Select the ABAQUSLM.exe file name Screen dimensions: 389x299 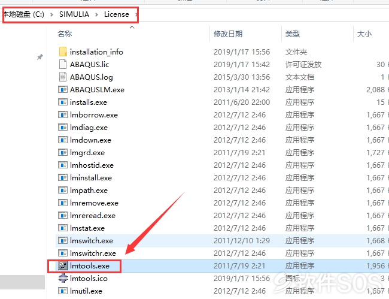[x=97, y=90]
